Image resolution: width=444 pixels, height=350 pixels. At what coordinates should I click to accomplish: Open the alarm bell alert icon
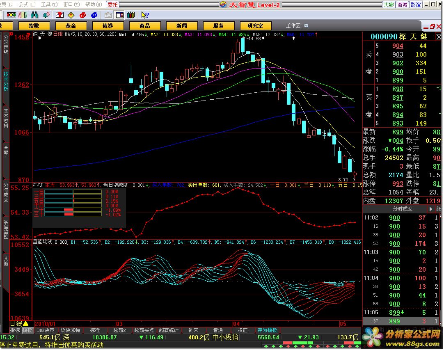click(46, 15)
